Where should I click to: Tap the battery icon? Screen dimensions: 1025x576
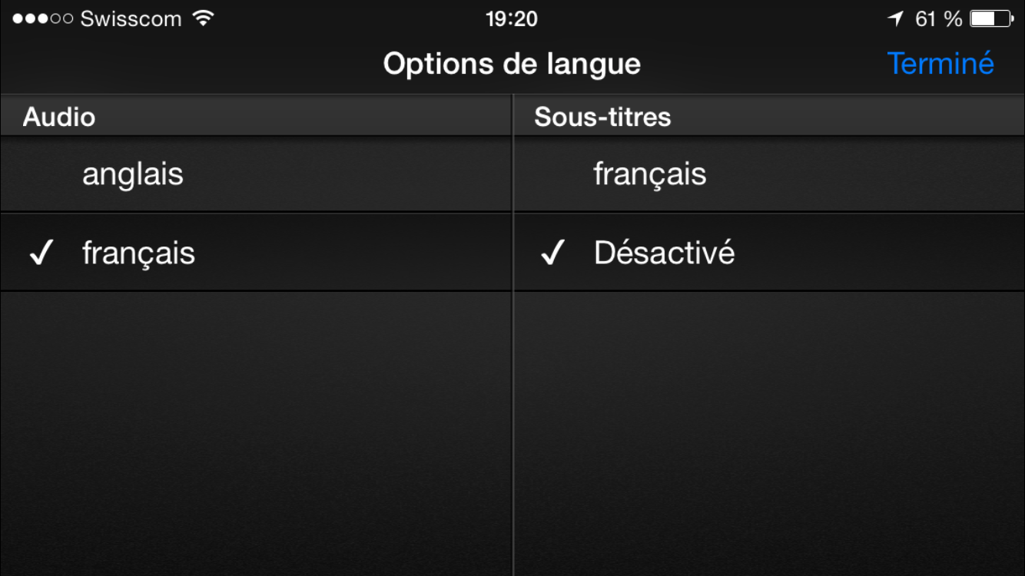[x=992, y=18]
